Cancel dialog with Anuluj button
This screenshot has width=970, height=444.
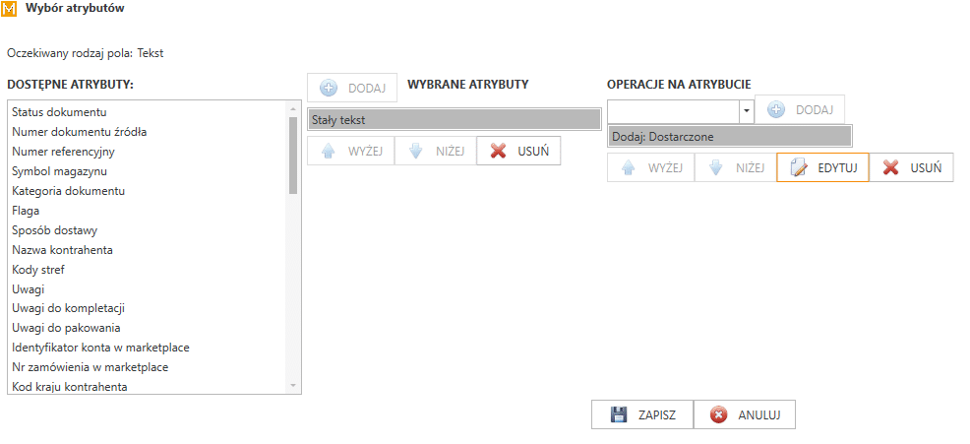744,414
